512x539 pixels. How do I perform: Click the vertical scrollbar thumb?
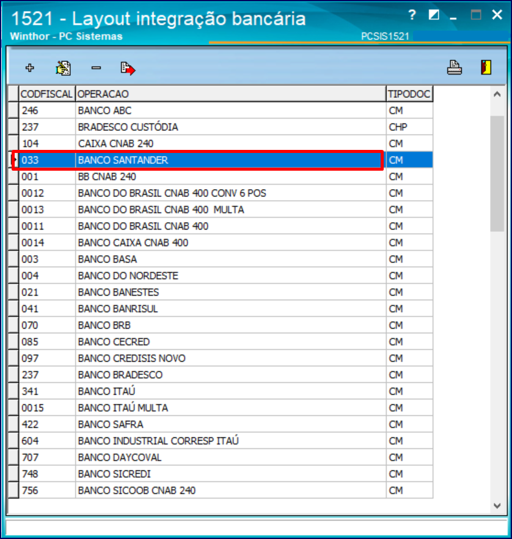(497, 174)
